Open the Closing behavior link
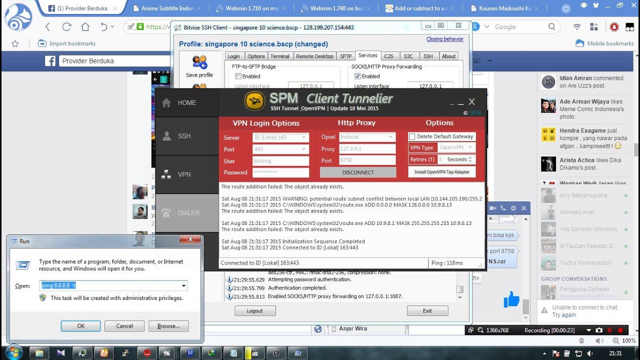Image resolution: width=640 pixels, height=360 pixels. pos(445,39)
